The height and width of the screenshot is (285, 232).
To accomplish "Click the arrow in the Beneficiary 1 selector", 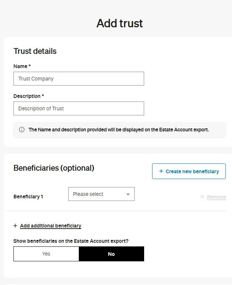I will pyautogui.click(x=128, y=194).
